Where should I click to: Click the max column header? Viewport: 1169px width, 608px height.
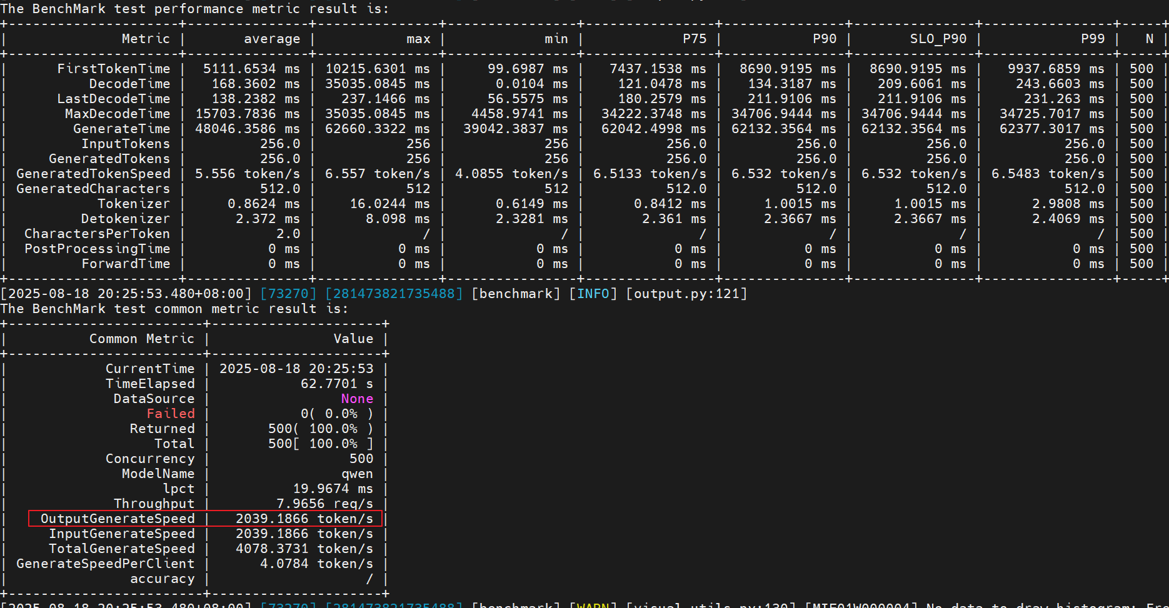coord(418,39)
